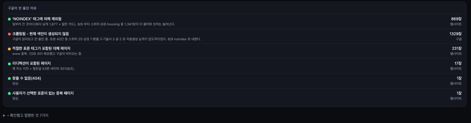Click green dot next to 찾을 수 없음(404)
This screenshot has width=471, height=123.
pyautogui.click(x=9, y=79)
